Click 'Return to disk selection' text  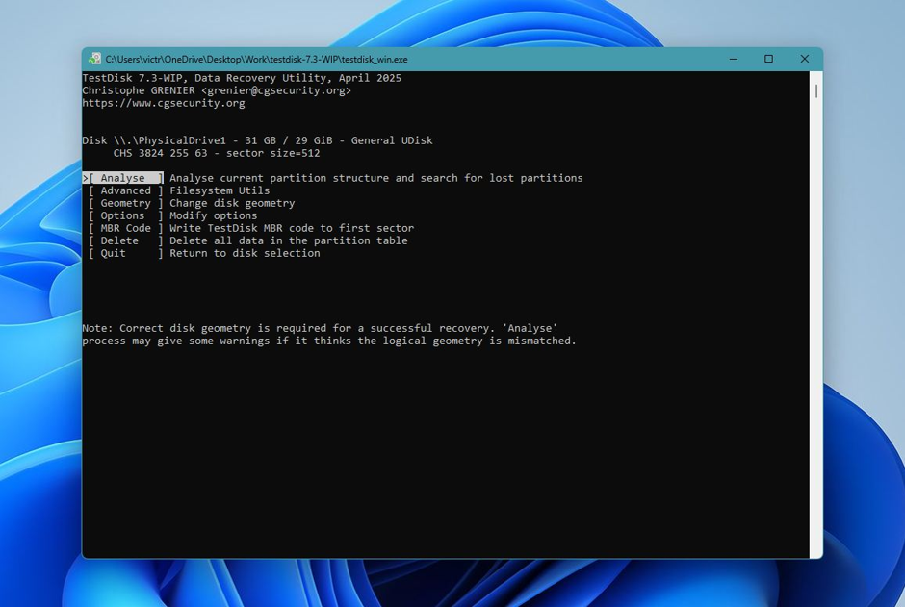pos(245,253)
